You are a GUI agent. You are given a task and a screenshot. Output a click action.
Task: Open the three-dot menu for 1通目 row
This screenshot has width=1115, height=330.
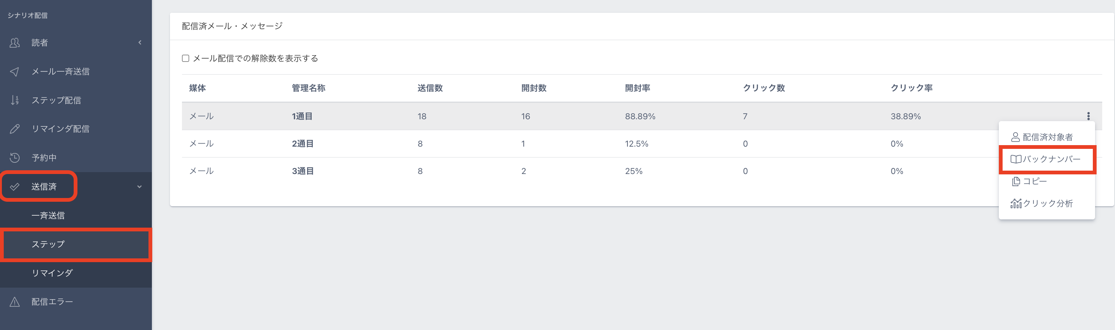(x=1088, y=116)
